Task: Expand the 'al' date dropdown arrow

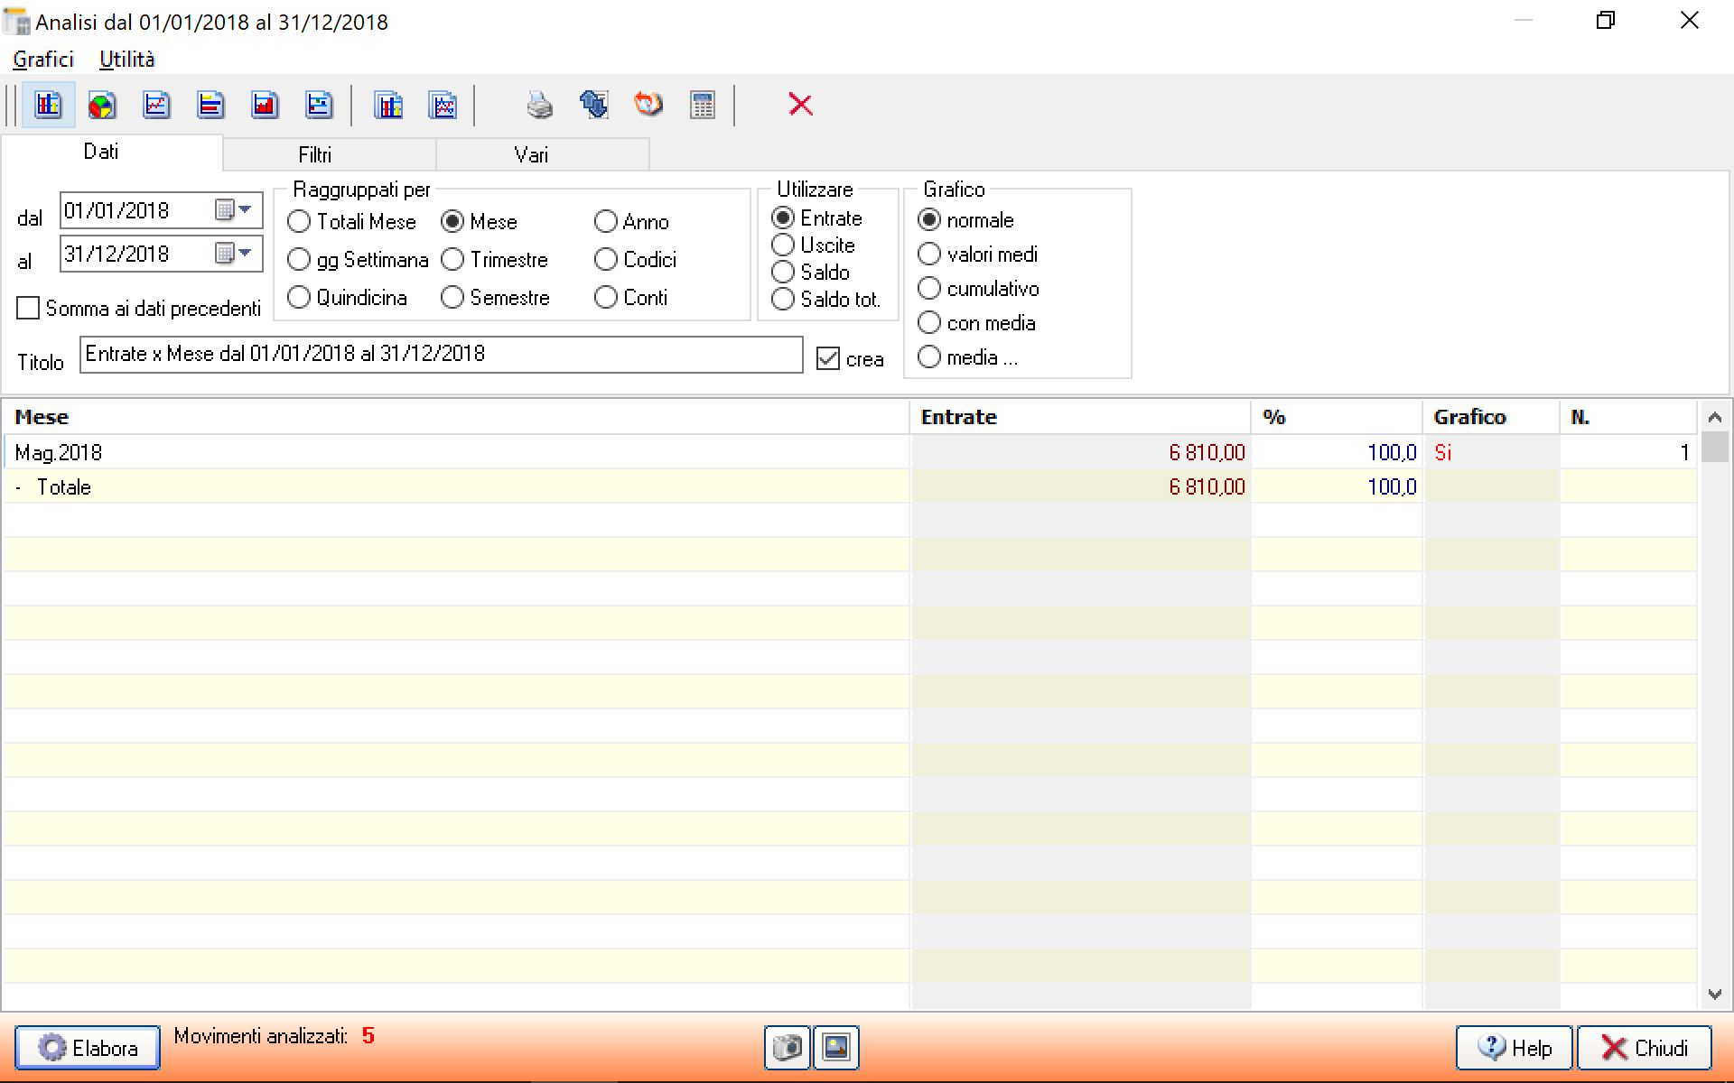Action: pos(244,254)
